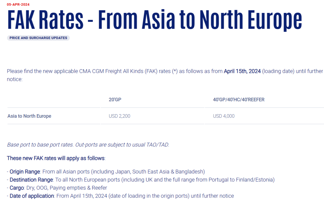The height and width of the screenshot is (202, 324).
Task: Click the Origin Range label
Action: point(25,172)
